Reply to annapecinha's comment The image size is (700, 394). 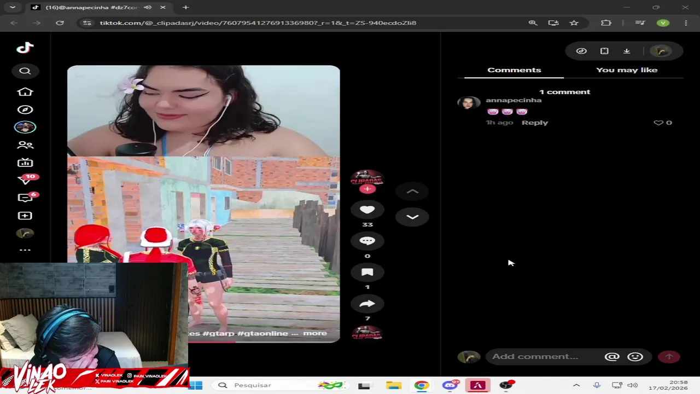coord(535,123)
